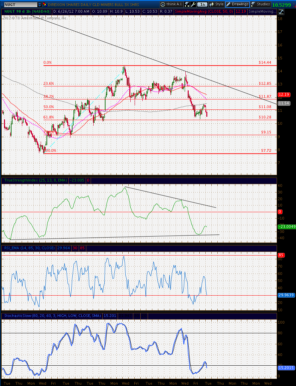Click the 61.8% Fibonacci retracement label
The height and width of the screenshot is (386, 296).
[49, 117]
